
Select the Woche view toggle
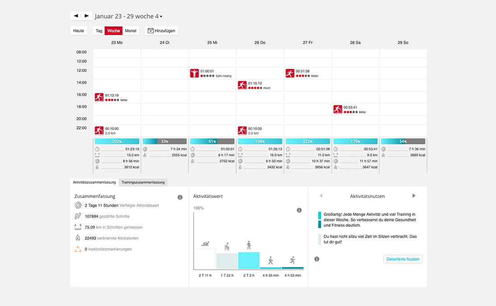[x=114, y=31]
